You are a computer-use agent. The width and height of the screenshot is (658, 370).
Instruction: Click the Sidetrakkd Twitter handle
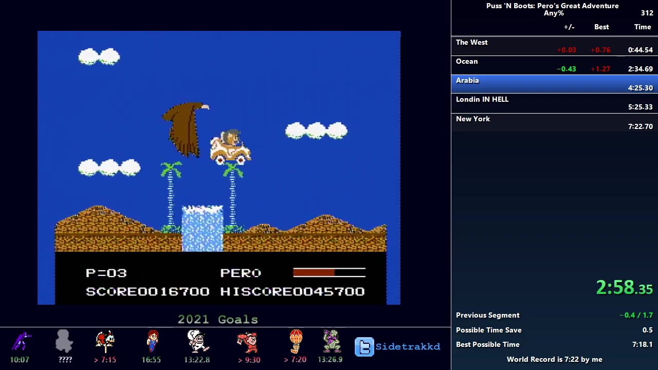click(x=408, y=347)
